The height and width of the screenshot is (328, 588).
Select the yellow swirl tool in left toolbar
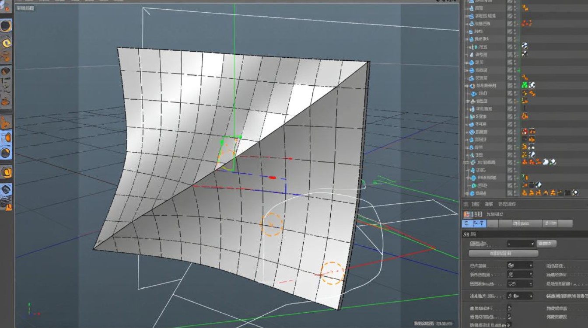click(x=6, y=42)
